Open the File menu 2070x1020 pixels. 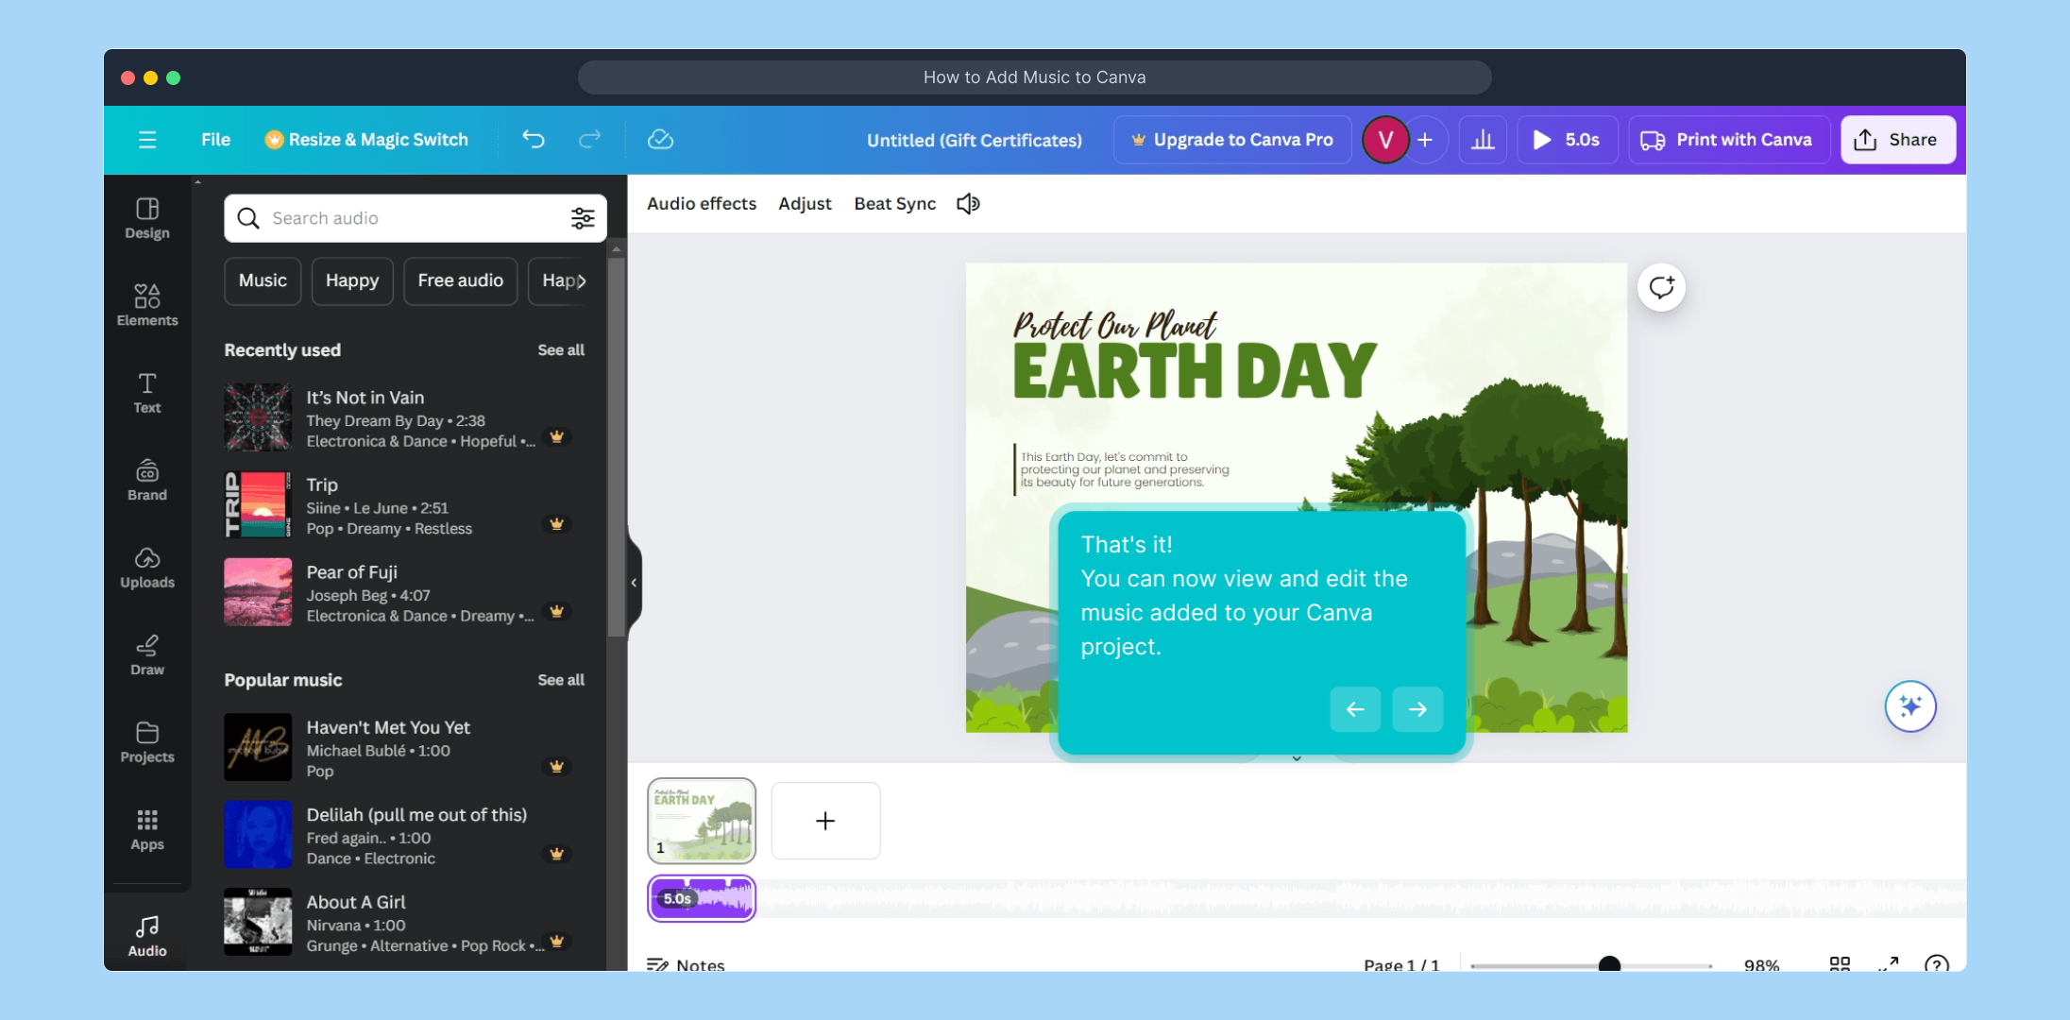(215, 140)
